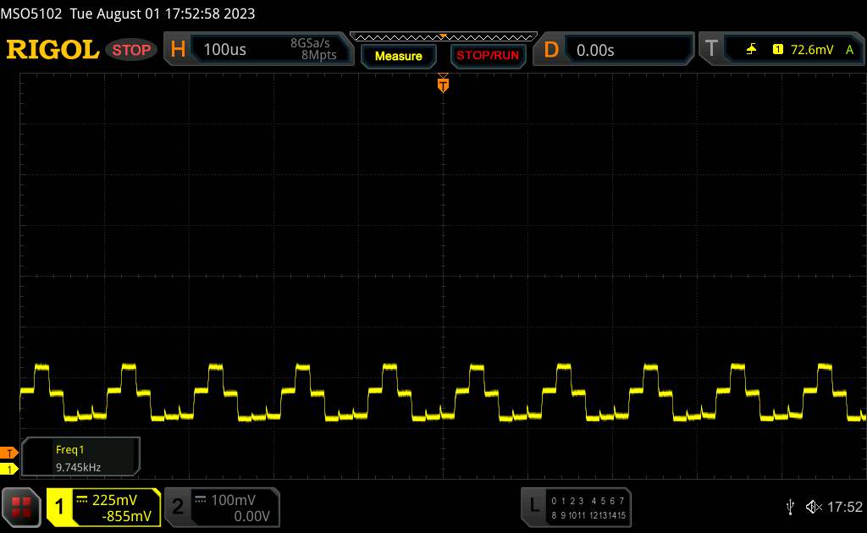Enable channel 2 (100mV)

click(x=221, y=507)
